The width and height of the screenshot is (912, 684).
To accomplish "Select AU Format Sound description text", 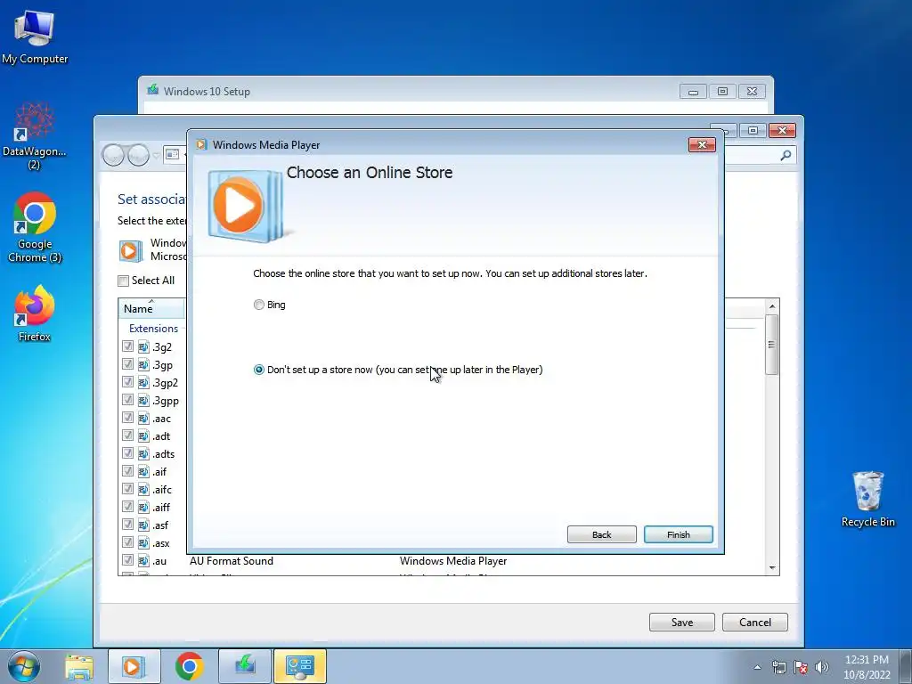I will (x=232, y=561).
